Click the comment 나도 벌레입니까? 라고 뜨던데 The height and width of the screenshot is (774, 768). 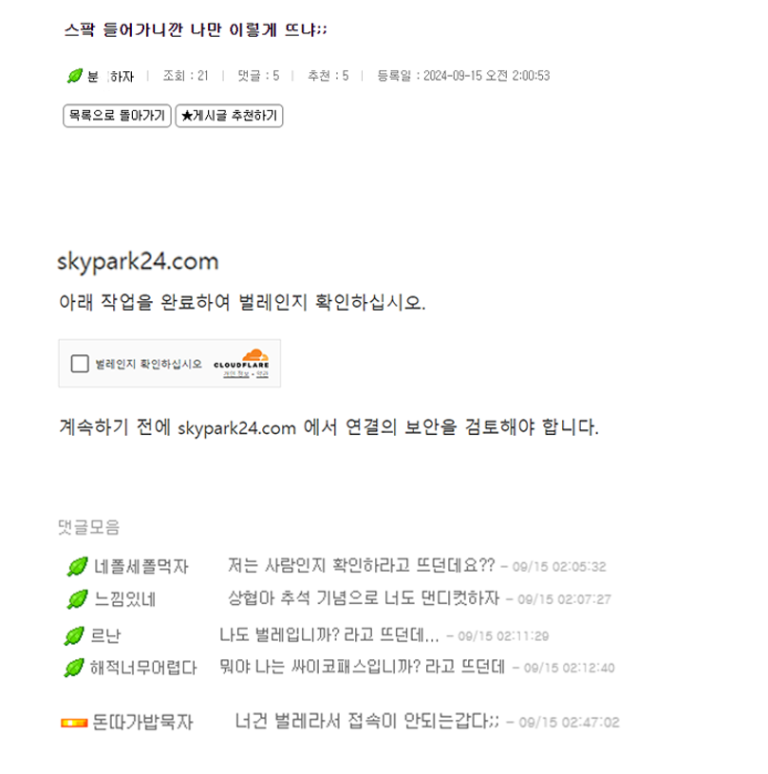[x=329, y=635]
